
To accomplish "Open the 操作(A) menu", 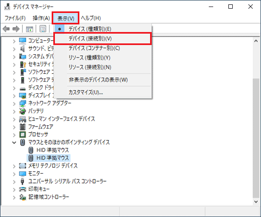I will coord(41,18).
